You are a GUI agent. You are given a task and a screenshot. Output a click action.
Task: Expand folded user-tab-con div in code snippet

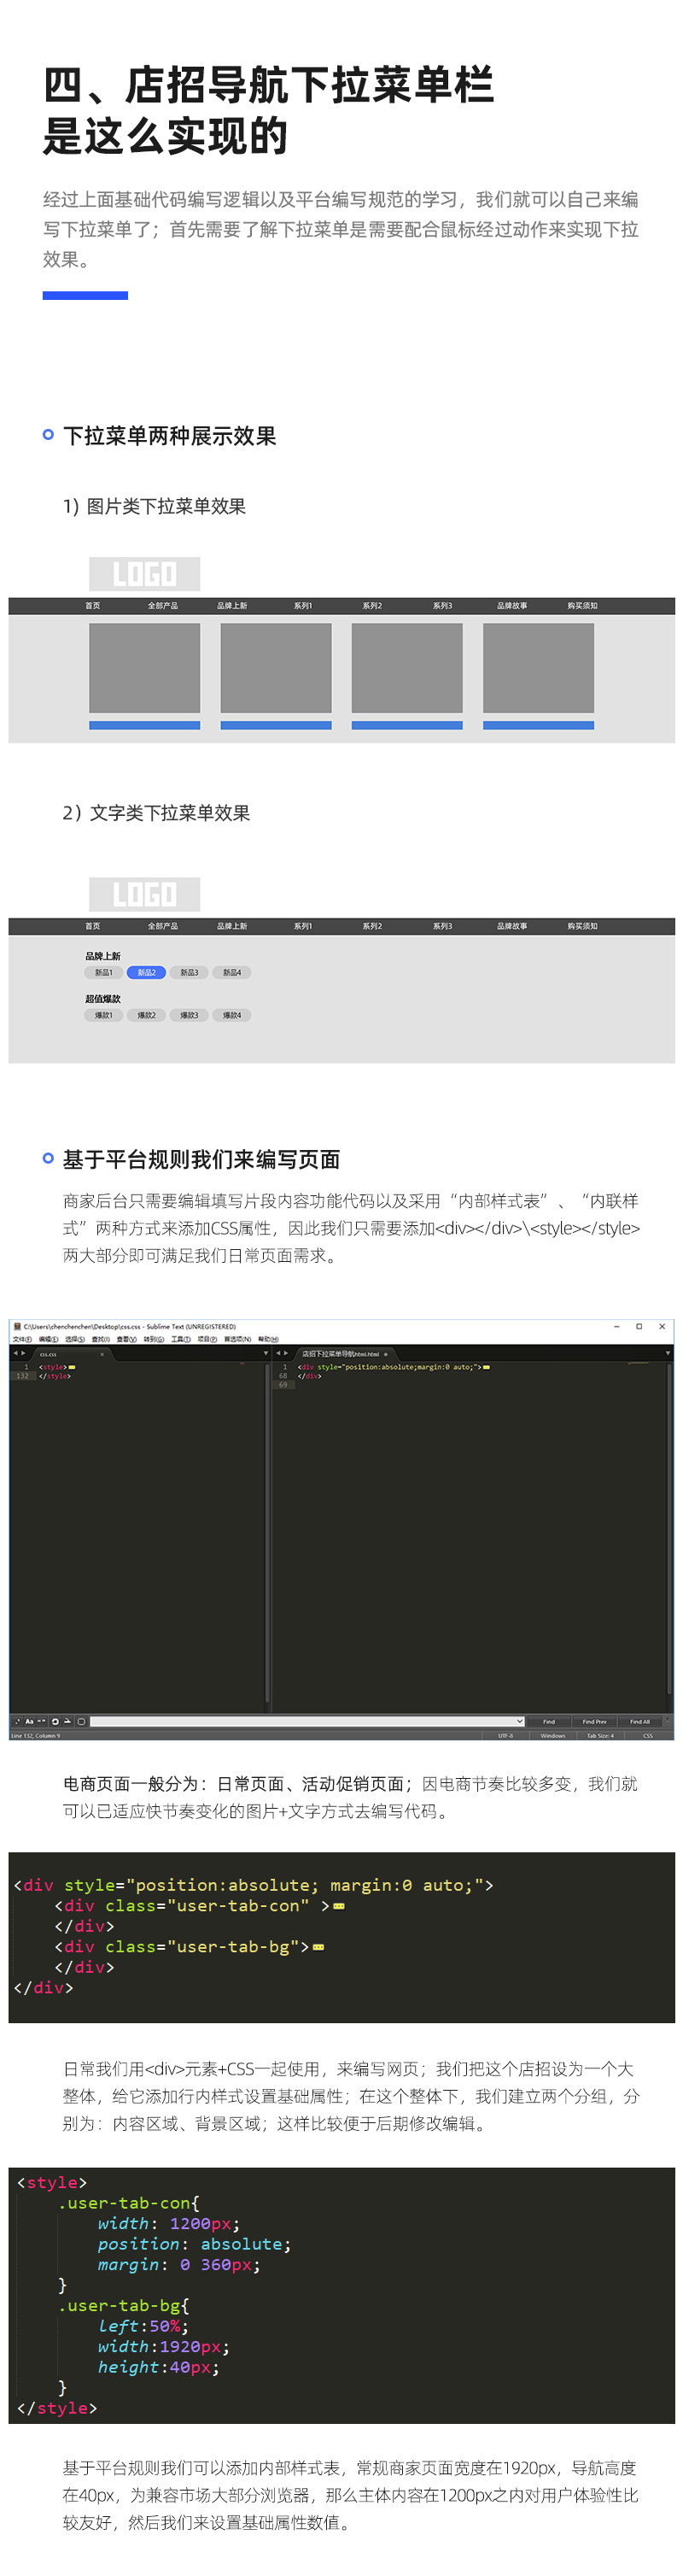[340, 1907]
